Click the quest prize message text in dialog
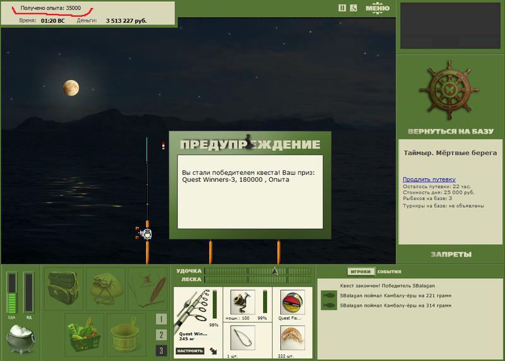The height and width of the screenshot is (361, 505). [x=248, y=176]
